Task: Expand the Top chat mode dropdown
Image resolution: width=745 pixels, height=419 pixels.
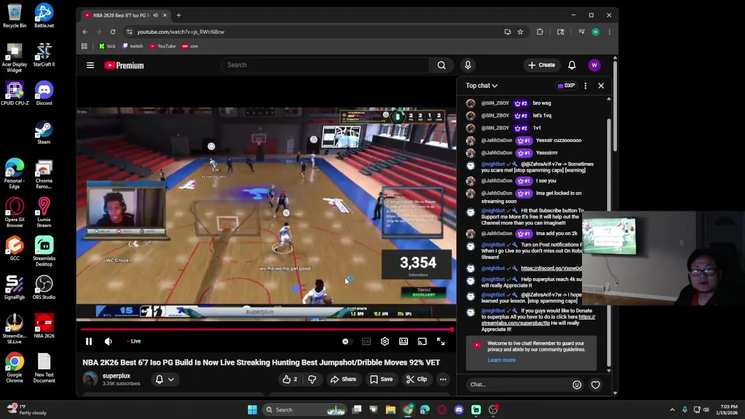Action: pyautogui.click(x=481, y=86)
